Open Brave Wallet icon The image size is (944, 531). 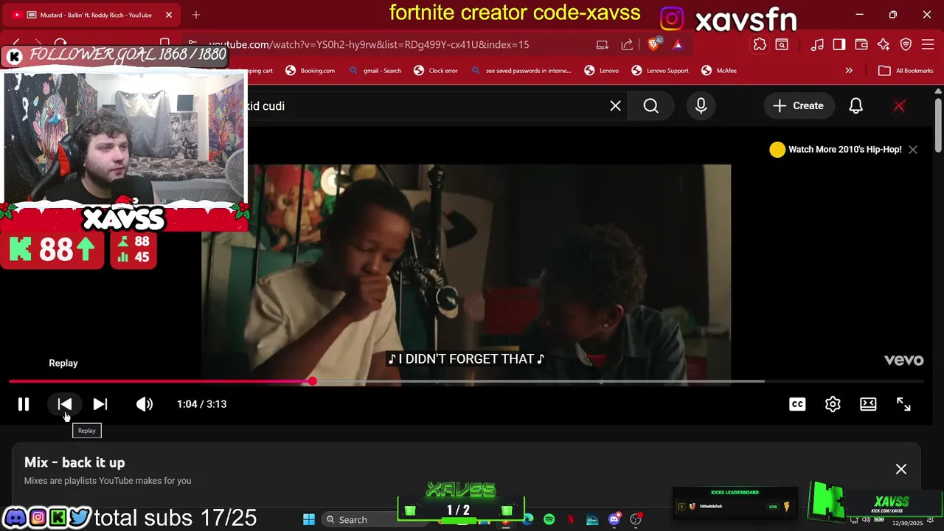pos(861,44)
